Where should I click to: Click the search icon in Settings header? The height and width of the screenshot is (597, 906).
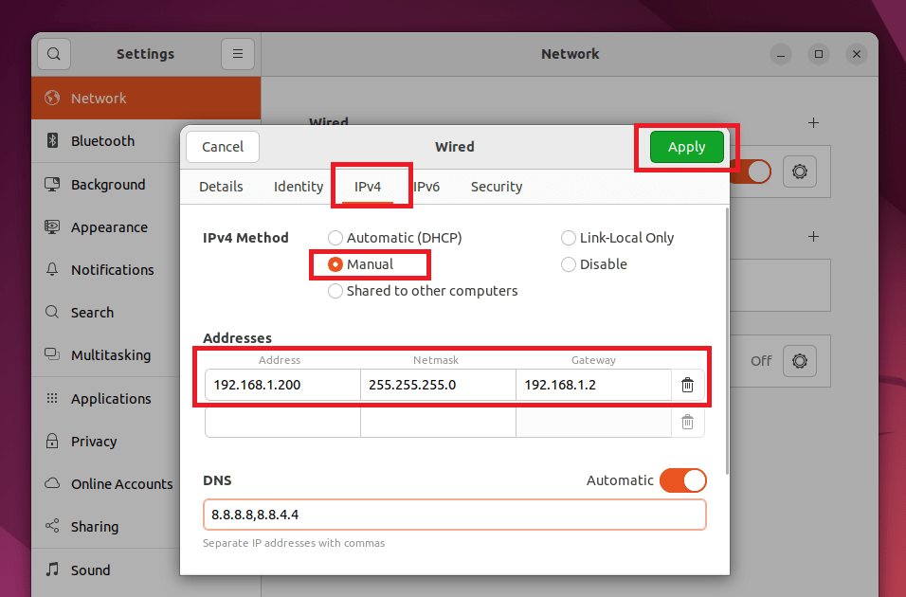(x=53, y=54)
